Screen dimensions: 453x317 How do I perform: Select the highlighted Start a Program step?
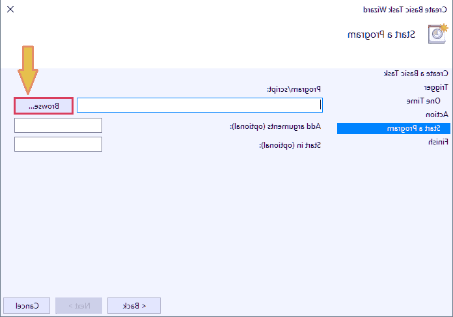[394, 128]
